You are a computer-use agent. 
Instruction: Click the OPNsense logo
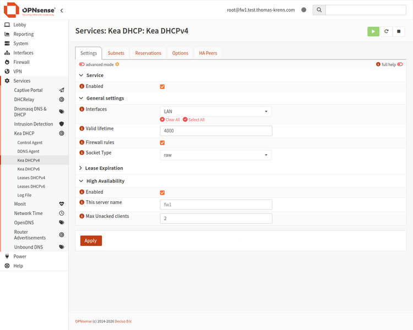coord(29,10)
